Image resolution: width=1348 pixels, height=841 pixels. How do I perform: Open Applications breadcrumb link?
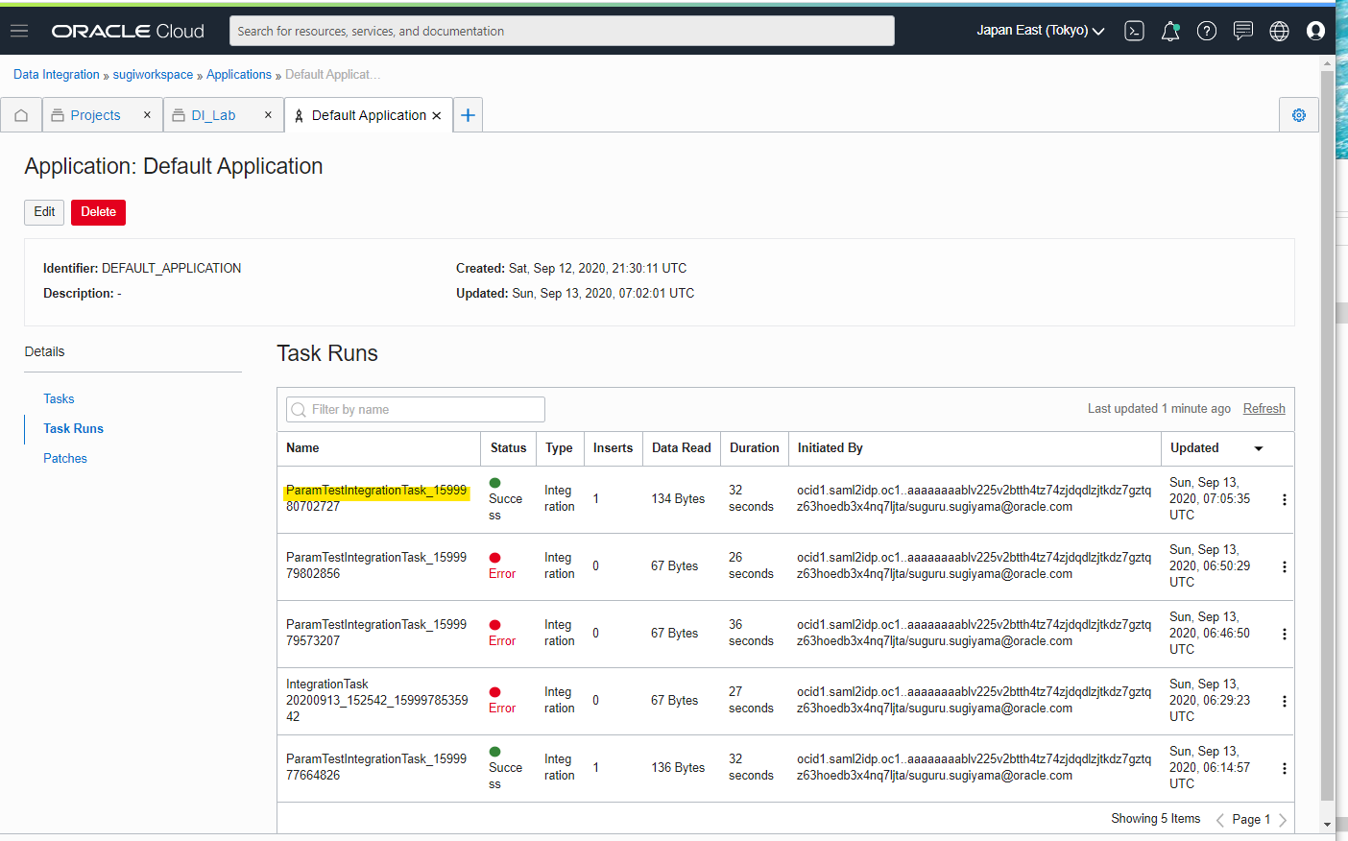click(239, 74)
